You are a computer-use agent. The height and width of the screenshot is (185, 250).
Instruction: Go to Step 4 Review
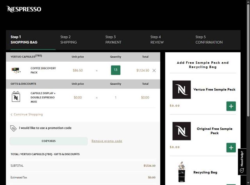click(x=157, y=39)
